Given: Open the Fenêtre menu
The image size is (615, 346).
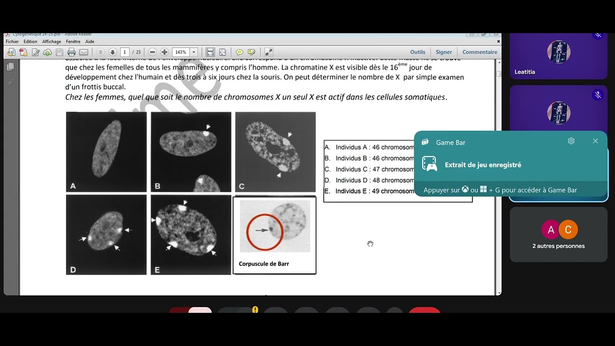Looking at the screenshot, I should (x=73, y=42).
